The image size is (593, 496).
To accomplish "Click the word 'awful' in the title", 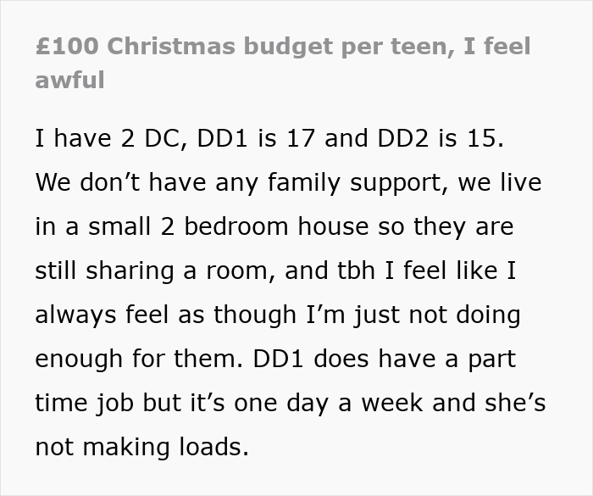I will click(69, 81).
